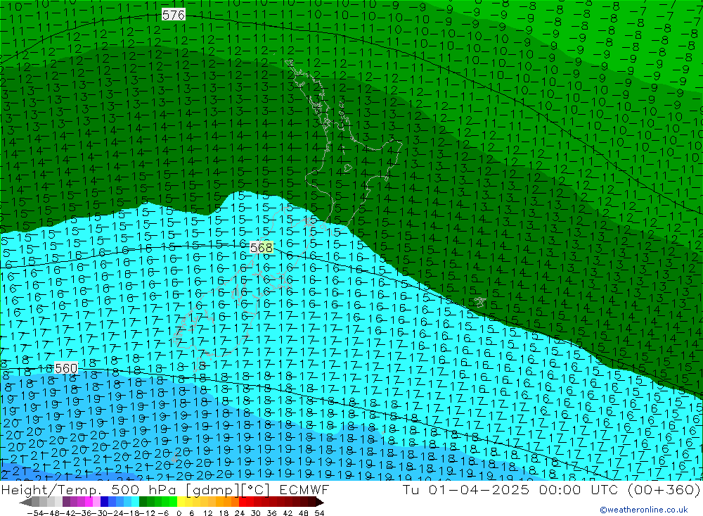Click the Tu 01-04-2025 00:00 UTC timestamp

point(551,489)
